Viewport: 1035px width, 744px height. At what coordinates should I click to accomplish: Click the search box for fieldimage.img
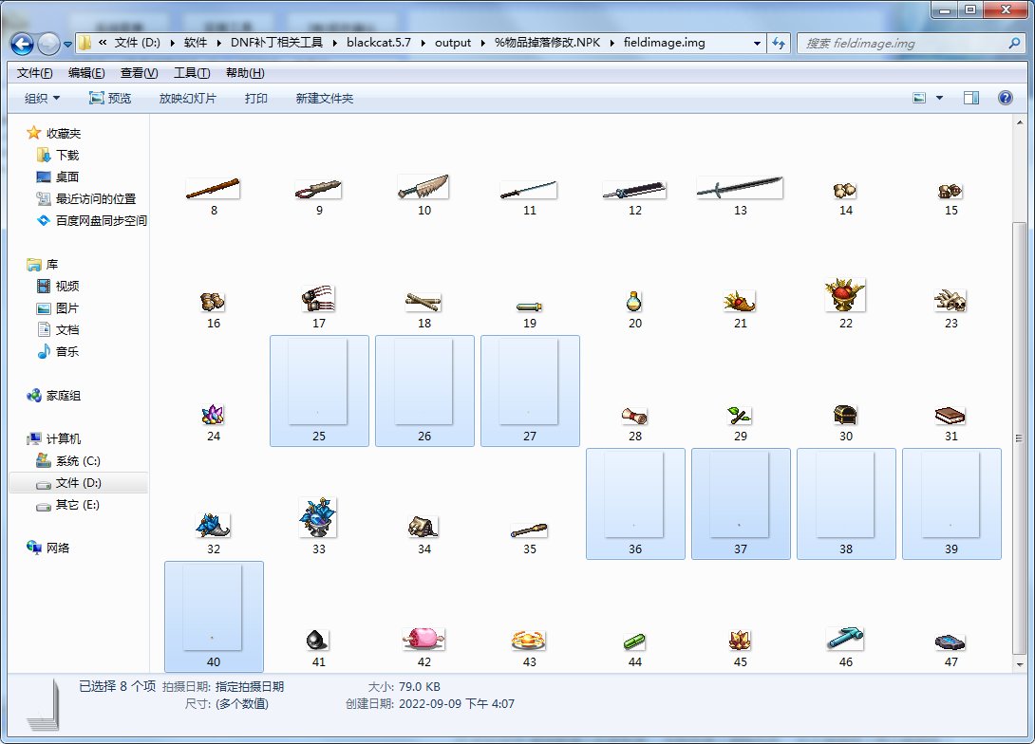(913, 44)
